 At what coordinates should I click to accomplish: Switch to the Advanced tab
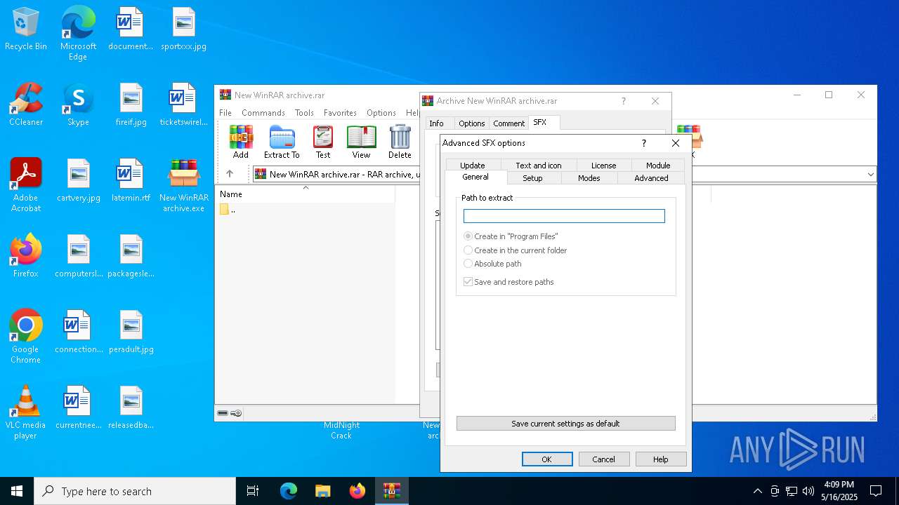coord(651,178)
